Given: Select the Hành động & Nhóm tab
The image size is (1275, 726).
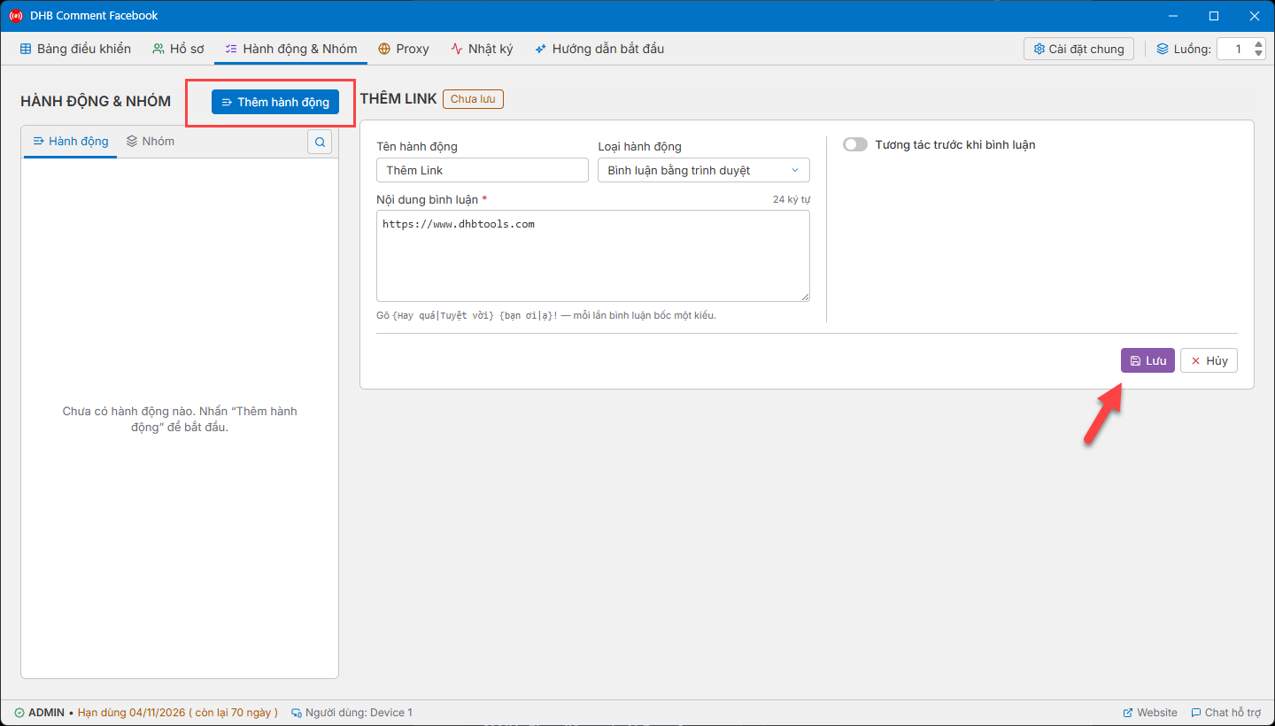Looking at the screenshot, I should tap(290, 49).
